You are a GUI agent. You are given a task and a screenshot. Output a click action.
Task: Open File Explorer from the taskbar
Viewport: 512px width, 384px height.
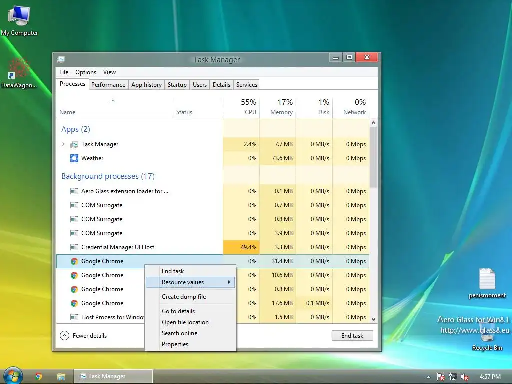61,377
